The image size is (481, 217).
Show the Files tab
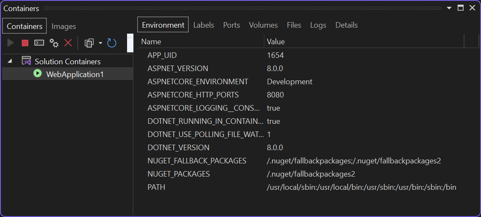coord(294,25)
